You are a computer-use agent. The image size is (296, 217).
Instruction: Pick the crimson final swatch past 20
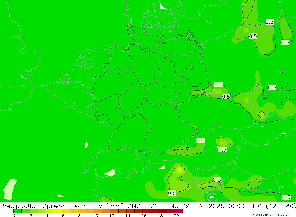tap(179, 211)
